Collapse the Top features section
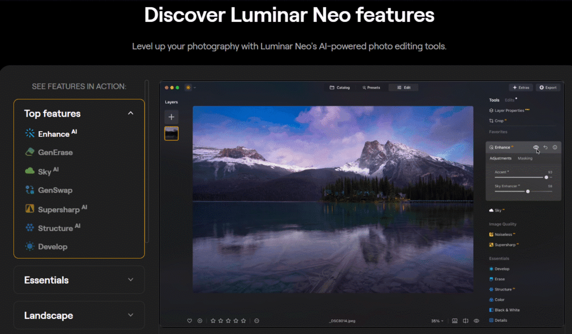Image resolution: width=572 pixels, height=334 pixels. point(130,113)
